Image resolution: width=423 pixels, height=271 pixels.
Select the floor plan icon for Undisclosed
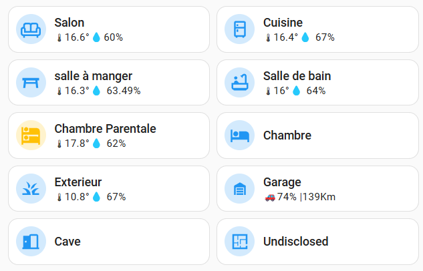pos(239,242)
